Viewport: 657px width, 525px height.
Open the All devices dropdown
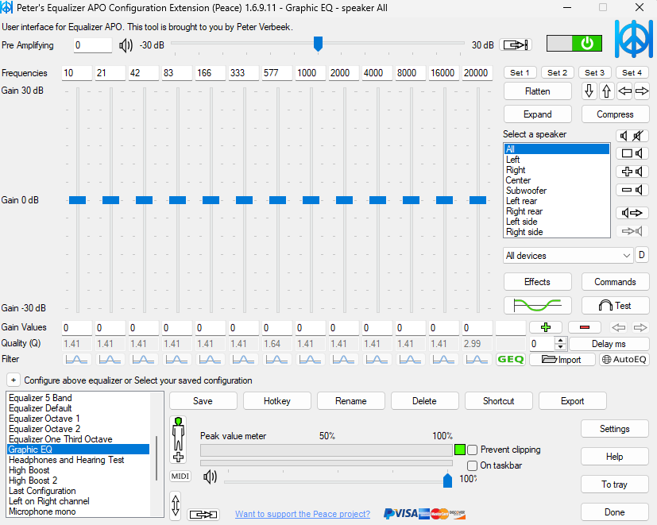pos(568,256)
